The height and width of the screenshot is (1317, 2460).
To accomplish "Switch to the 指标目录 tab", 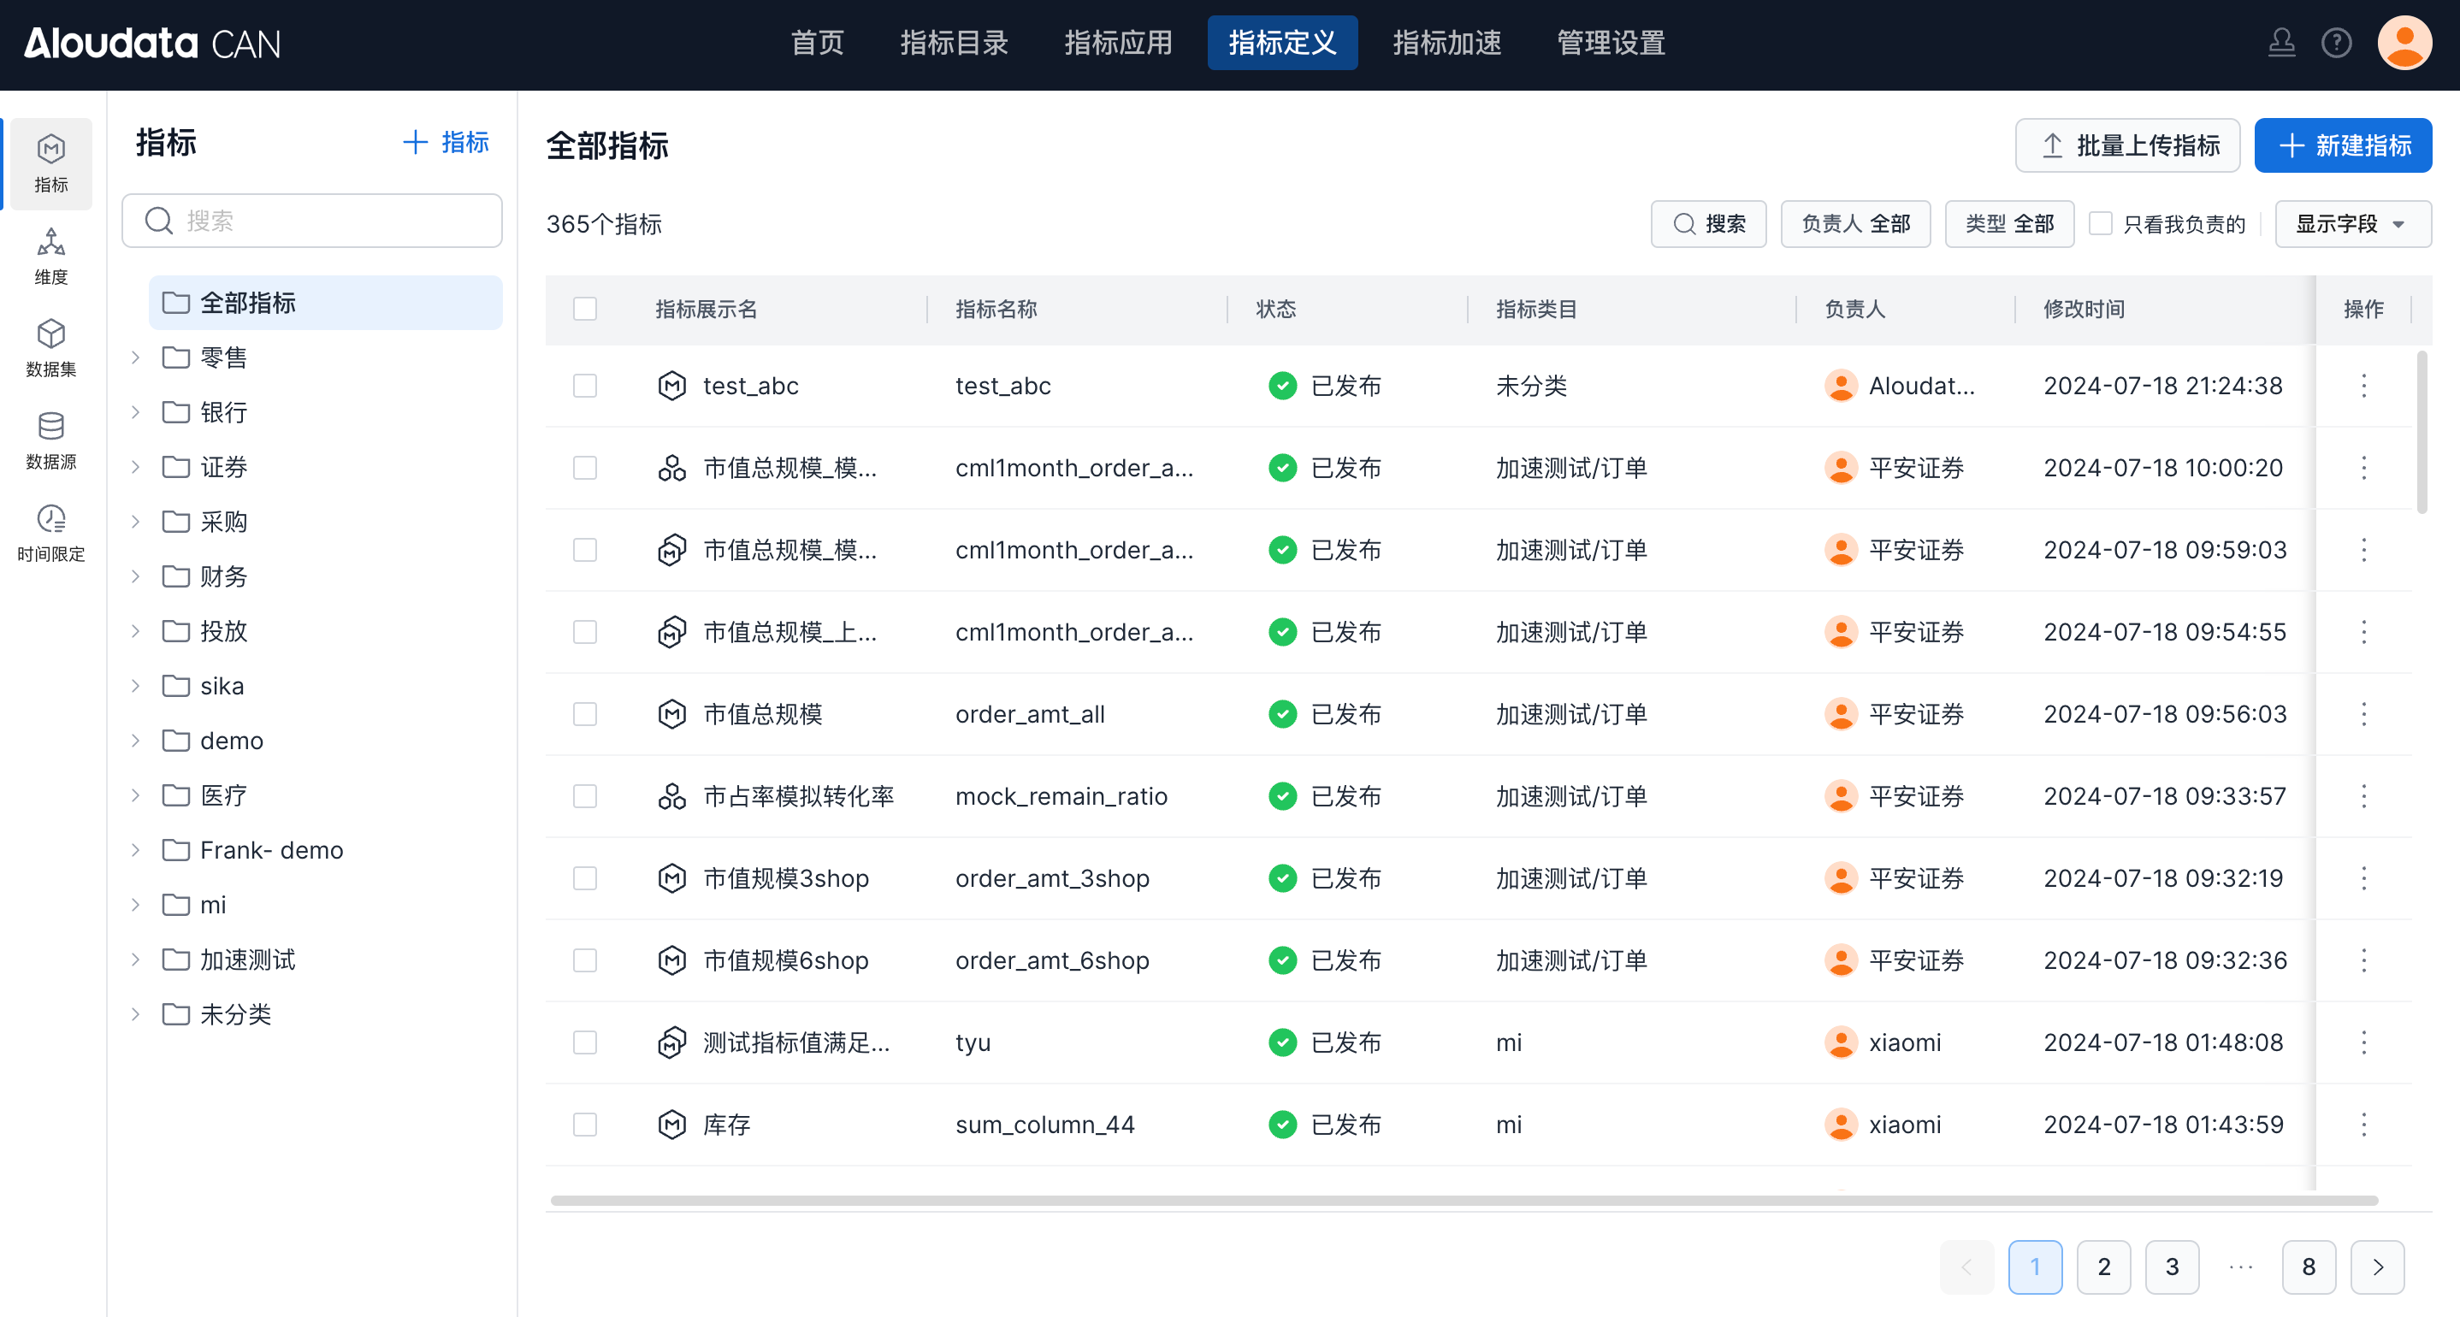I will pyautogui.click(x=953, y=43).
